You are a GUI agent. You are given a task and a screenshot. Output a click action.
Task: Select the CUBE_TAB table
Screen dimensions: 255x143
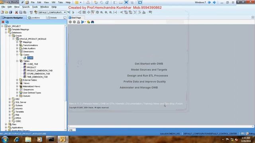pos(33,64)
